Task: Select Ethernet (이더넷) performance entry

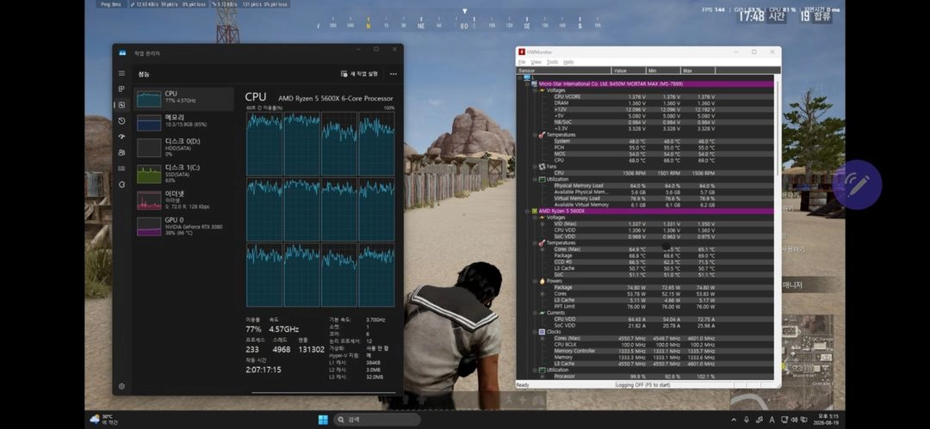Action: pyautogui.click(x=183, y=199)
